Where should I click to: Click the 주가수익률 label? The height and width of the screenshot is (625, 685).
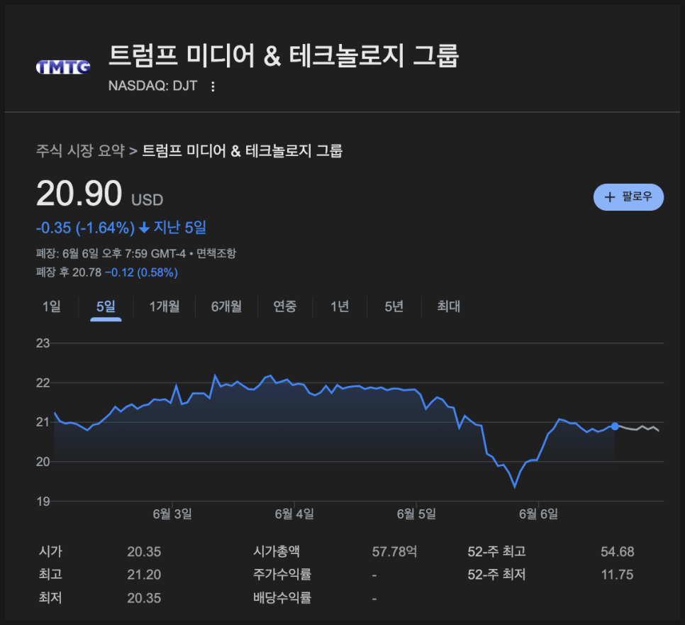pos(282,575)
